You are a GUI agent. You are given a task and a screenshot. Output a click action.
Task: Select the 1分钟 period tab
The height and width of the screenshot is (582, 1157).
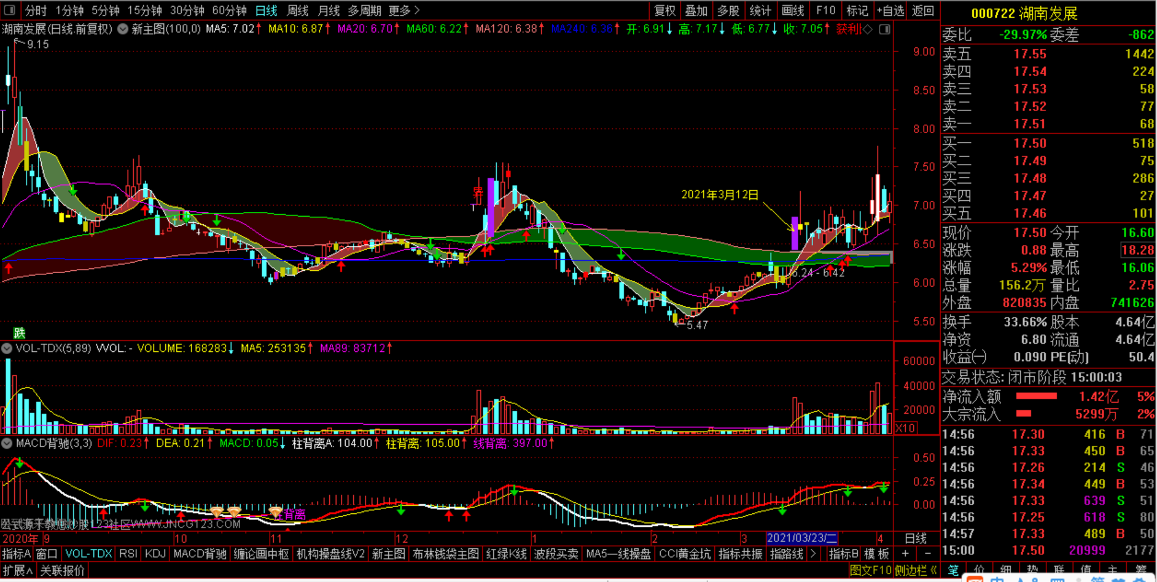coord(69,10)
